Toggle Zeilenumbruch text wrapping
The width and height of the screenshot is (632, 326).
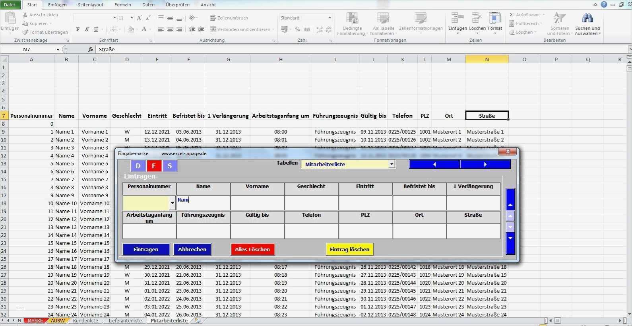pos(229,18)
